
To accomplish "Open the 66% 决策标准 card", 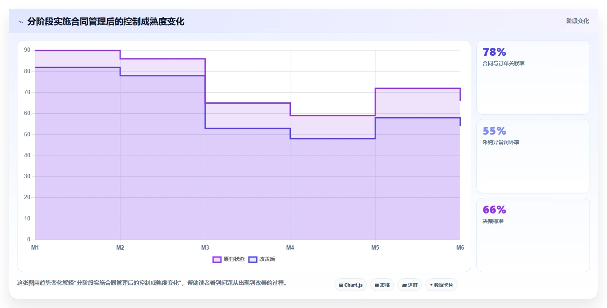I will 533,235.
